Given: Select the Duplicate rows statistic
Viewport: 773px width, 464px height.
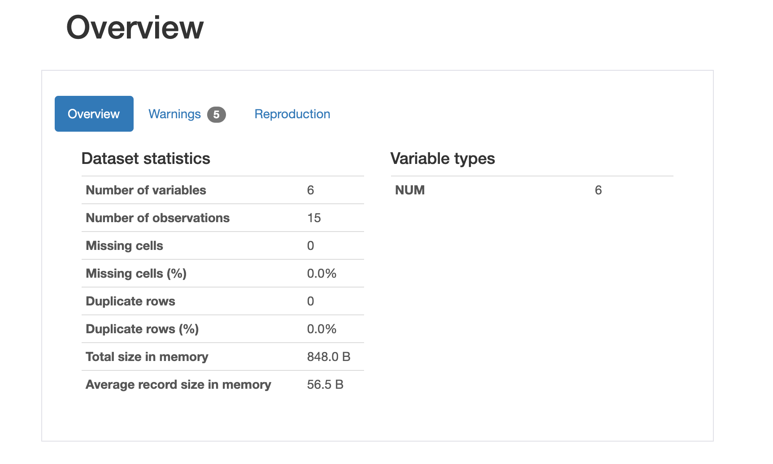Looking at the screenshot, I should coord(130,301).
